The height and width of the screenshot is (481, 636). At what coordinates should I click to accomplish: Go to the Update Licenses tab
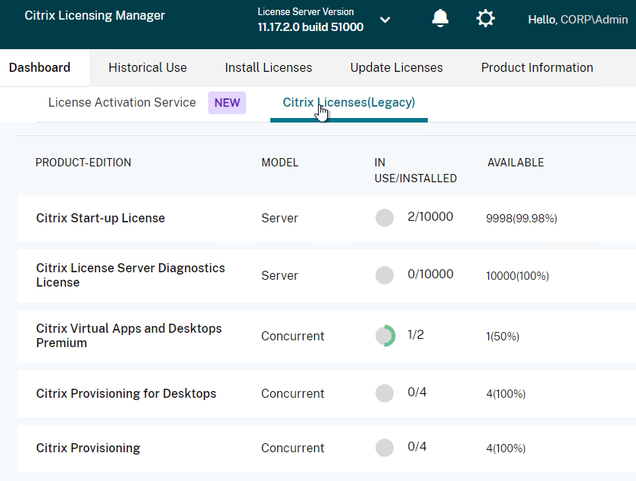click(396, 67)
